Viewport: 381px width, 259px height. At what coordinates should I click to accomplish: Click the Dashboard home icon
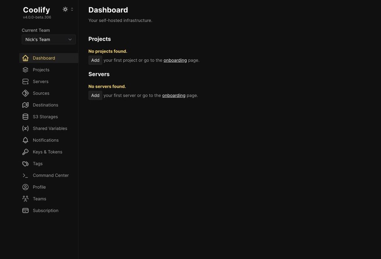coord(25,58)
